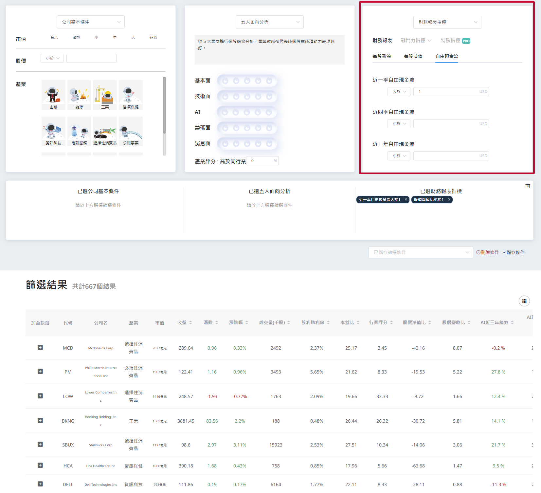Viewport: 541px width, 493px height.
Task: Open the grid view icon above the results table
Action: coord(524,301)
